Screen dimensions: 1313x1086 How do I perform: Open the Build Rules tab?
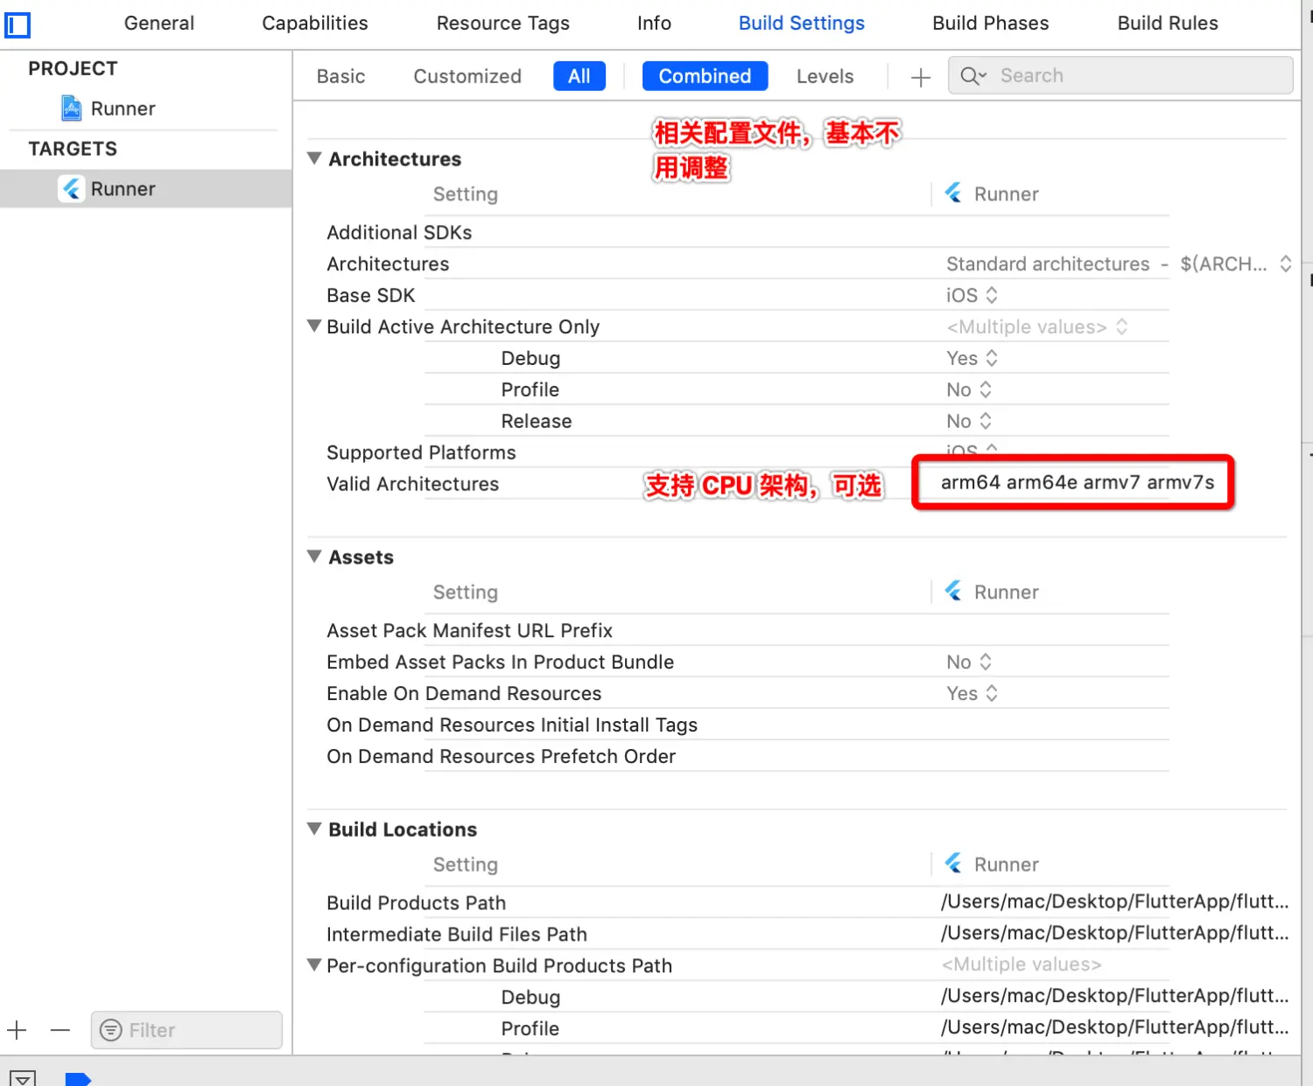[x=1168, y=24]
